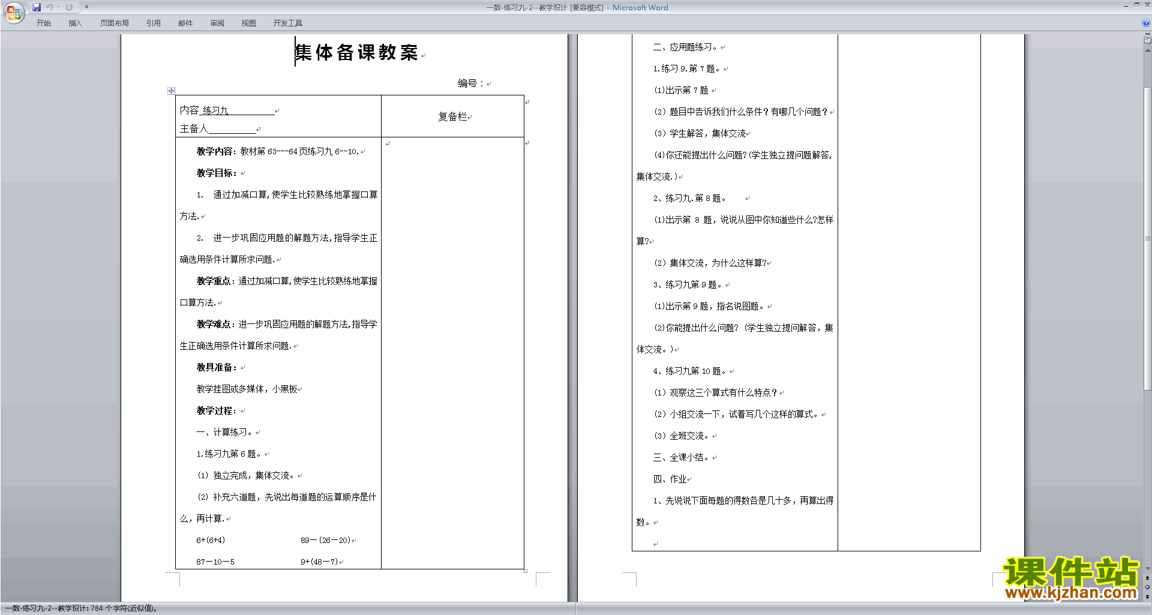Click the document split bar handle

(1148, 34)
